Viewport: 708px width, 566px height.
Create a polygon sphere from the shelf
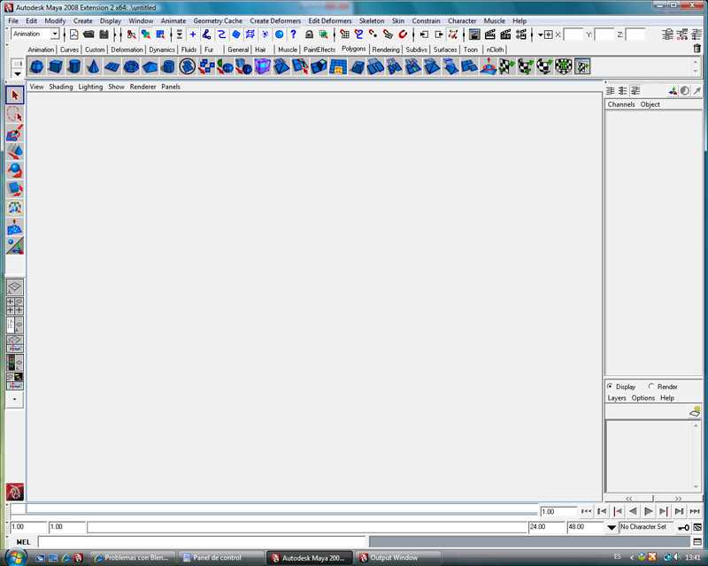pos(36,67)
